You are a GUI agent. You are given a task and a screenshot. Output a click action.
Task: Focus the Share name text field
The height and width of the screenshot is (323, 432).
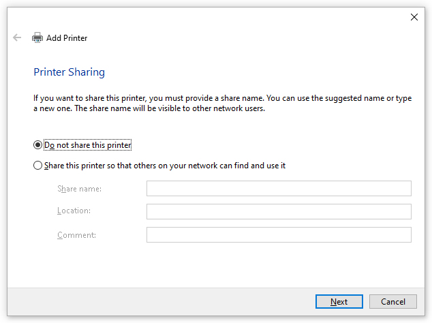[x=279, y=189]
